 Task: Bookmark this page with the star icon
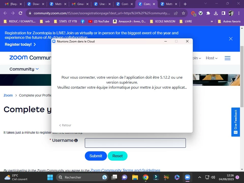click(184, 13)
